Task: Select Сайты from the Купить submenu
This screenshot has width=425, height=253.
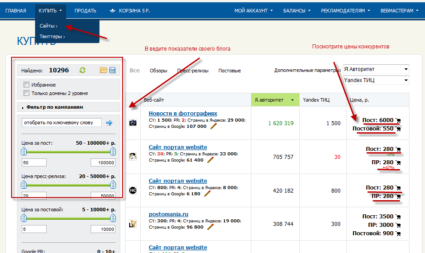Action: (x=48, y=26)
